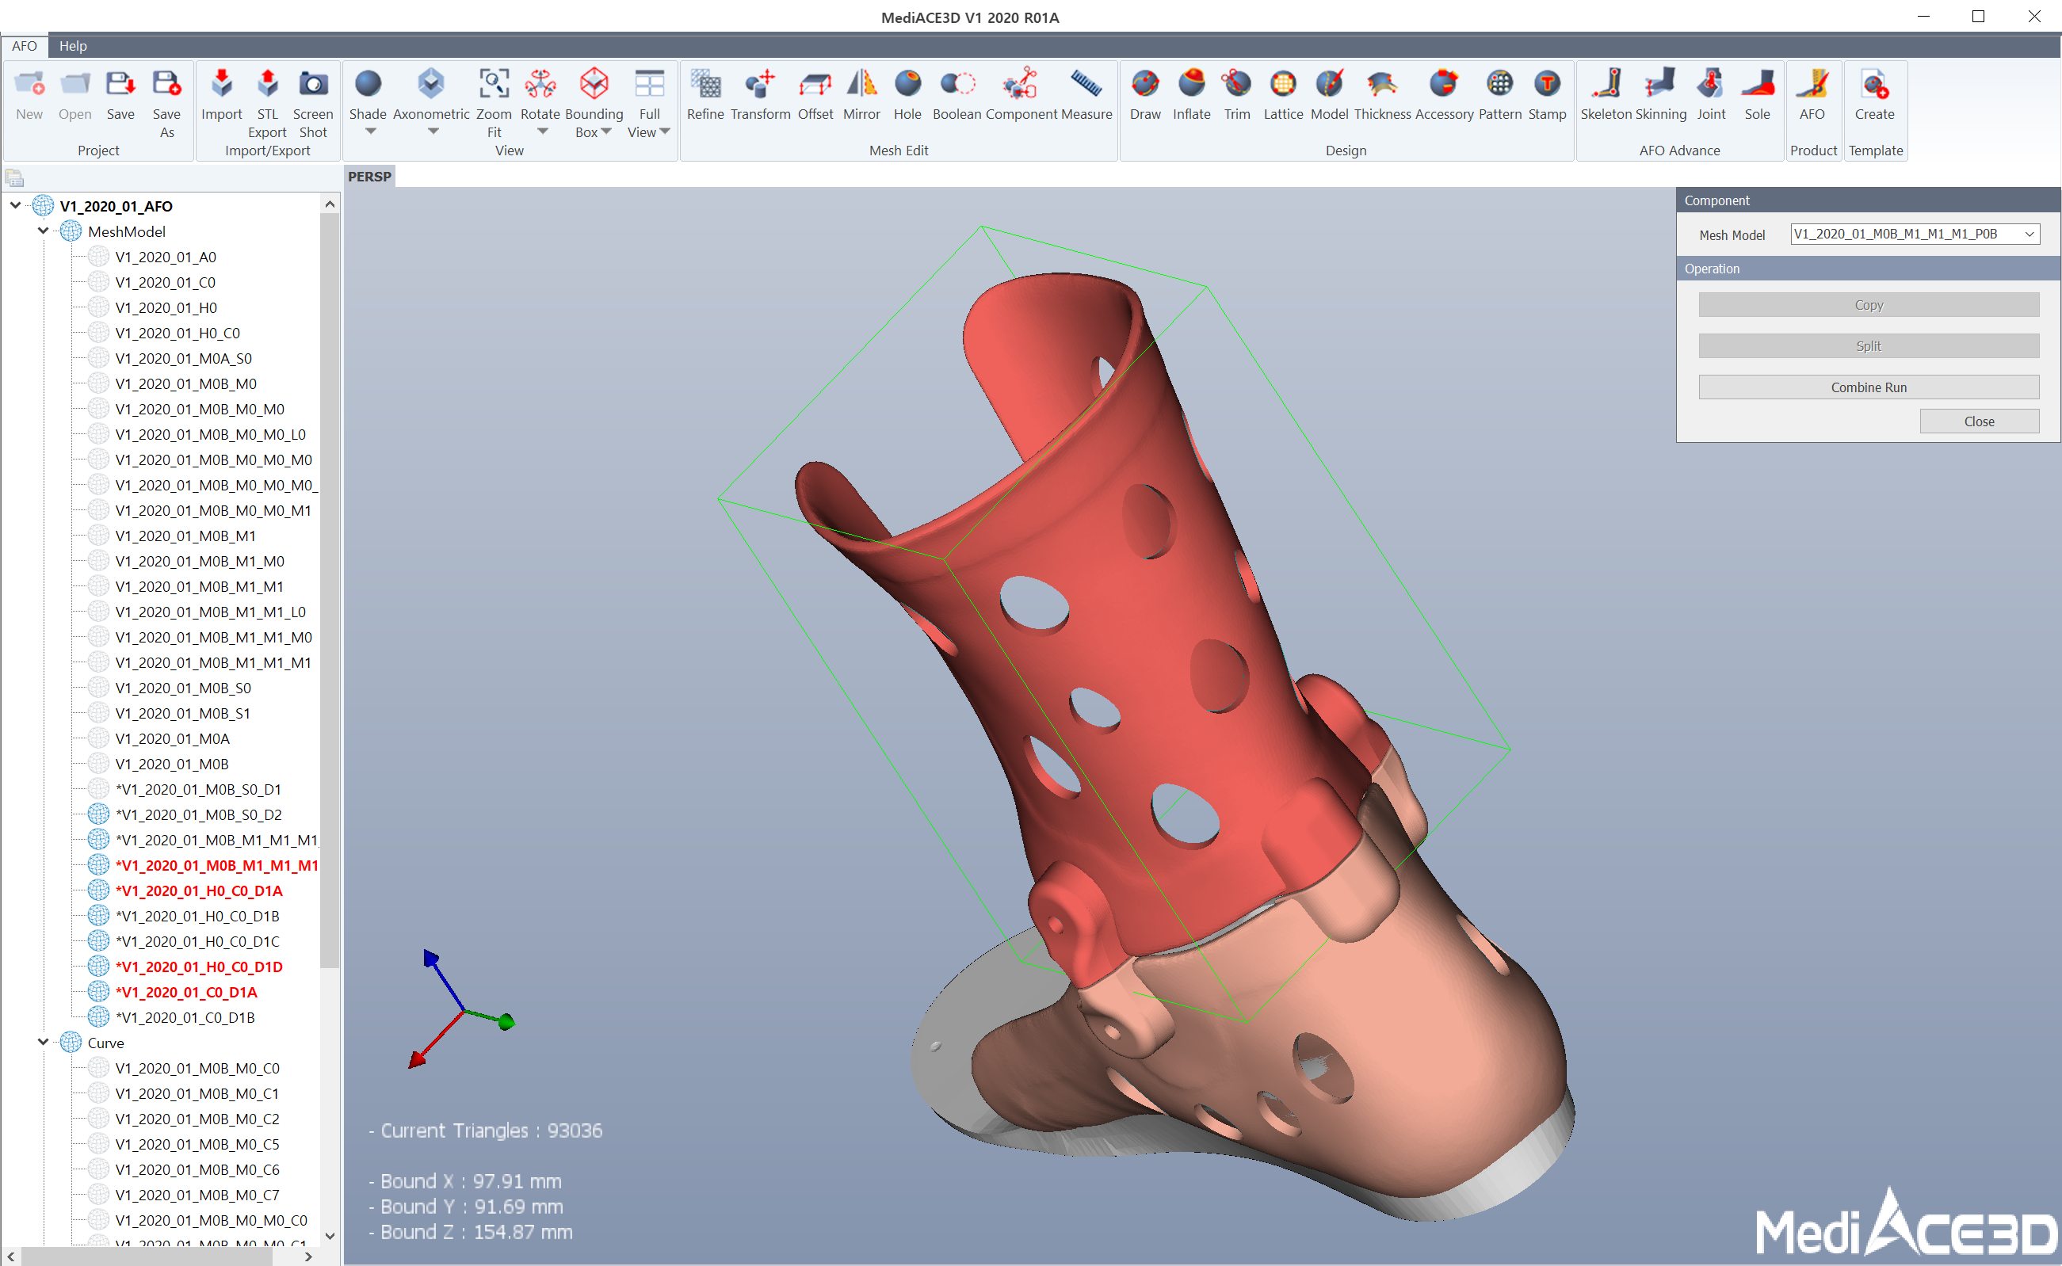The height and width of the screenshot is (1266, 2062).
Task: Open the Accessory tool
Action: (x=1444, y=94)
